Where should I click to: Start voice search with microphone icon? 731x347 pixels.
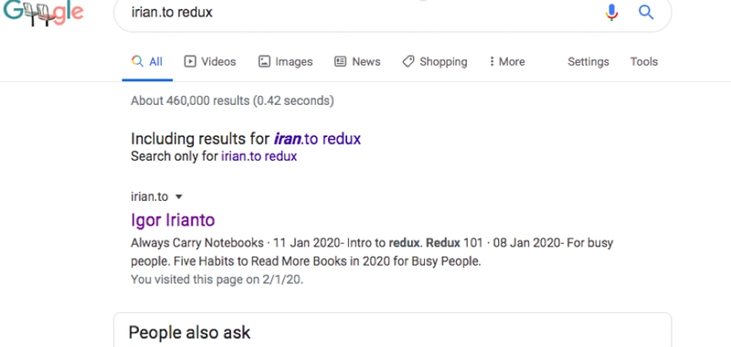click(611, 12)
